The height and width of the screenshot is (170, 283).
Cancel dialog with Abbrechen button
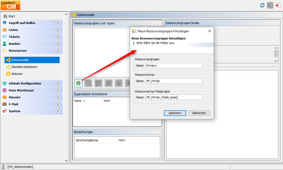coord(199,113)
